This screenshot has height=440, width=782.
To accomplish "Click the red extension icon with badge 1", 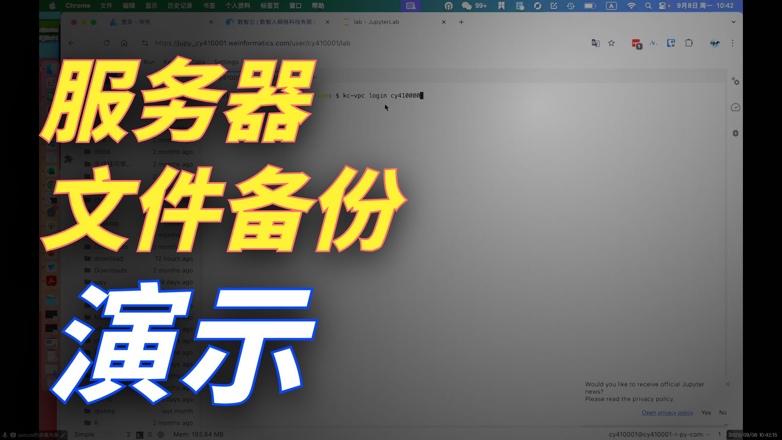I will tap(637, 44).
